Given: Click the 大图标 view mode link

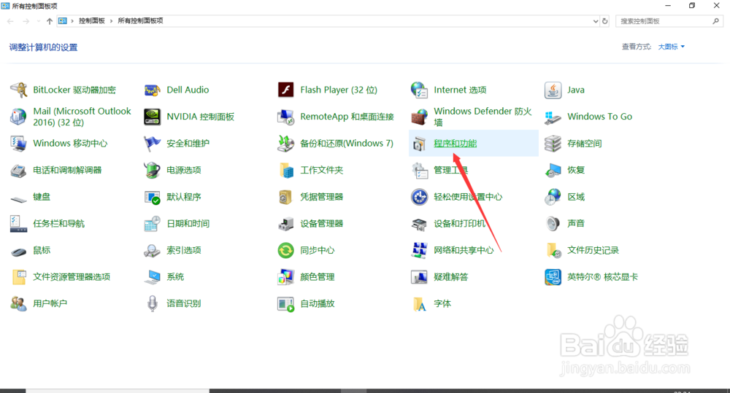Looking at the screenshot, I should [668, 47].
